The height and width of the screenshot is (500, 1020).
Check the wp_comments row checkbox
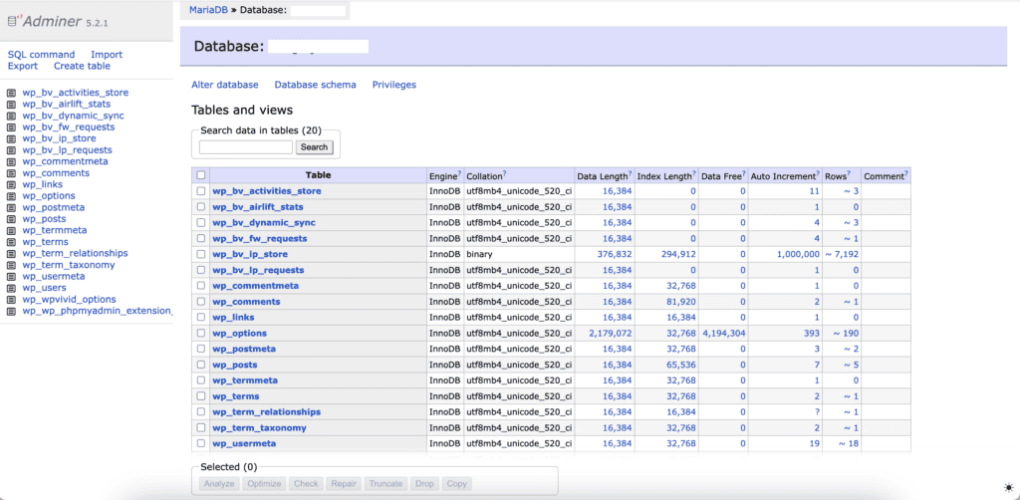(x=201, y=302)
